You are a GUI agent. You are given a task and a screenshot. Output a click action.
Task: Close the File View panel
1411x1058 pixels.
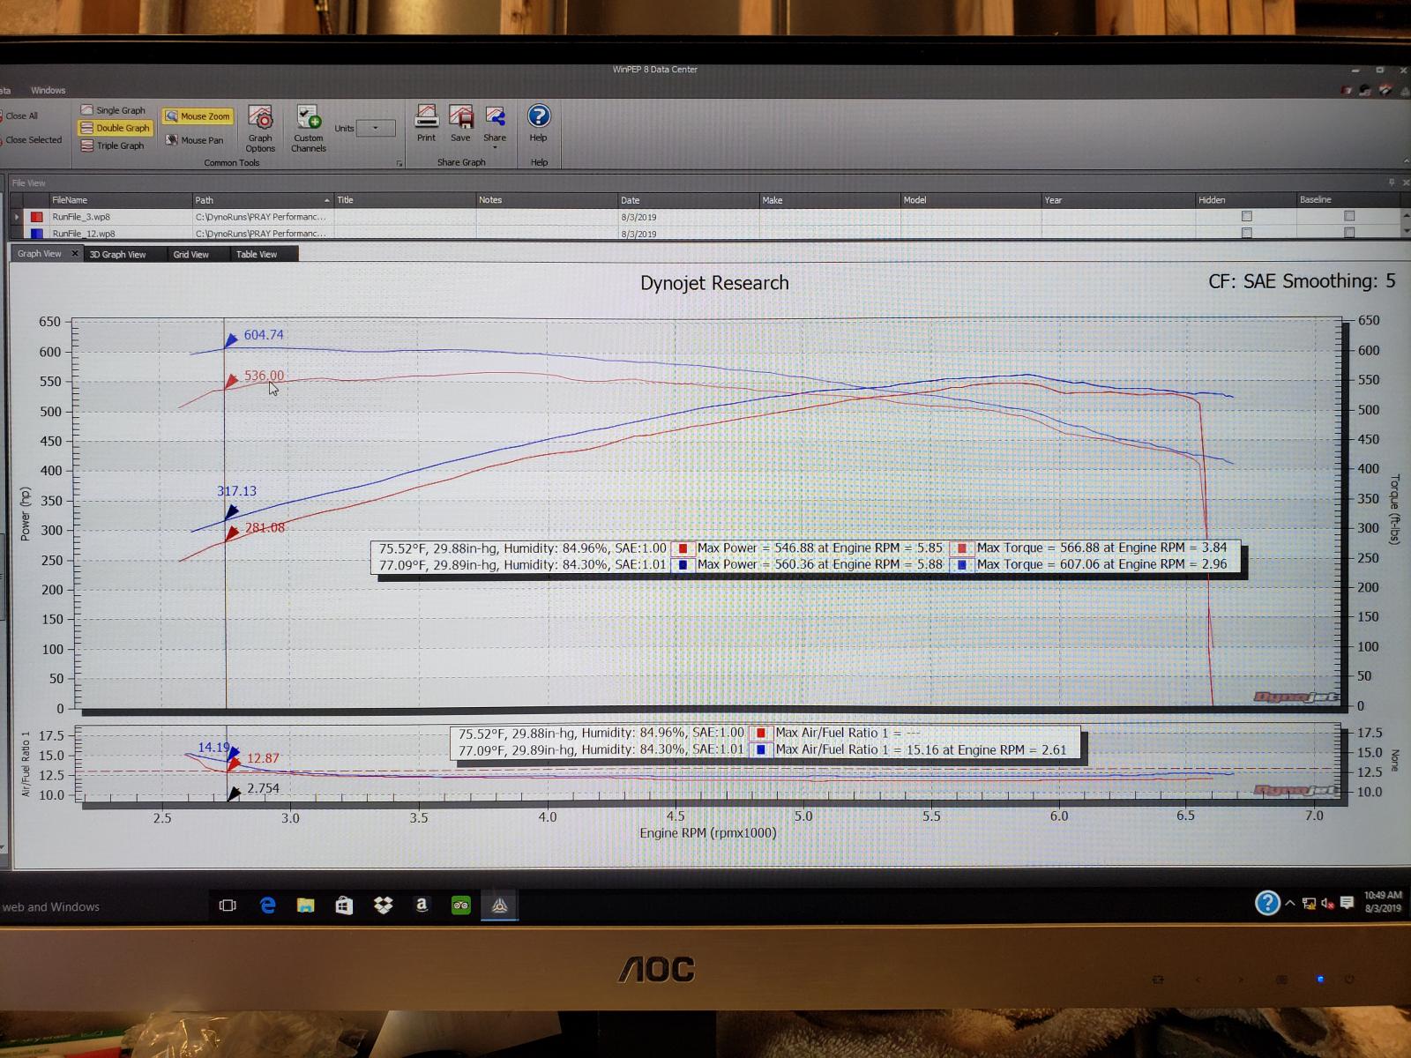(x=1405, y=183)
